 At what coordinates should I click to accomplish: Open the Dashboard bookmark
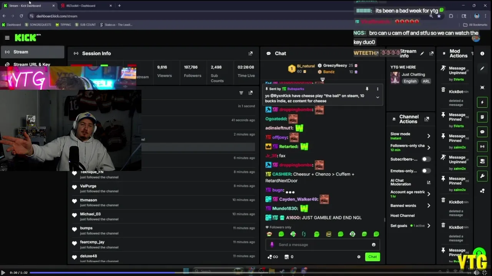[x=12, y=25]
